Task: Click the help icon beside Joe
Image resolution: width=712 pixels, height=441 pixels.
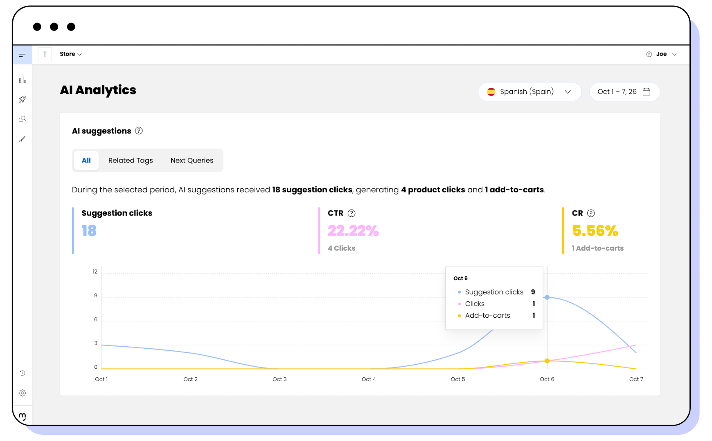Action: [649, 54]
